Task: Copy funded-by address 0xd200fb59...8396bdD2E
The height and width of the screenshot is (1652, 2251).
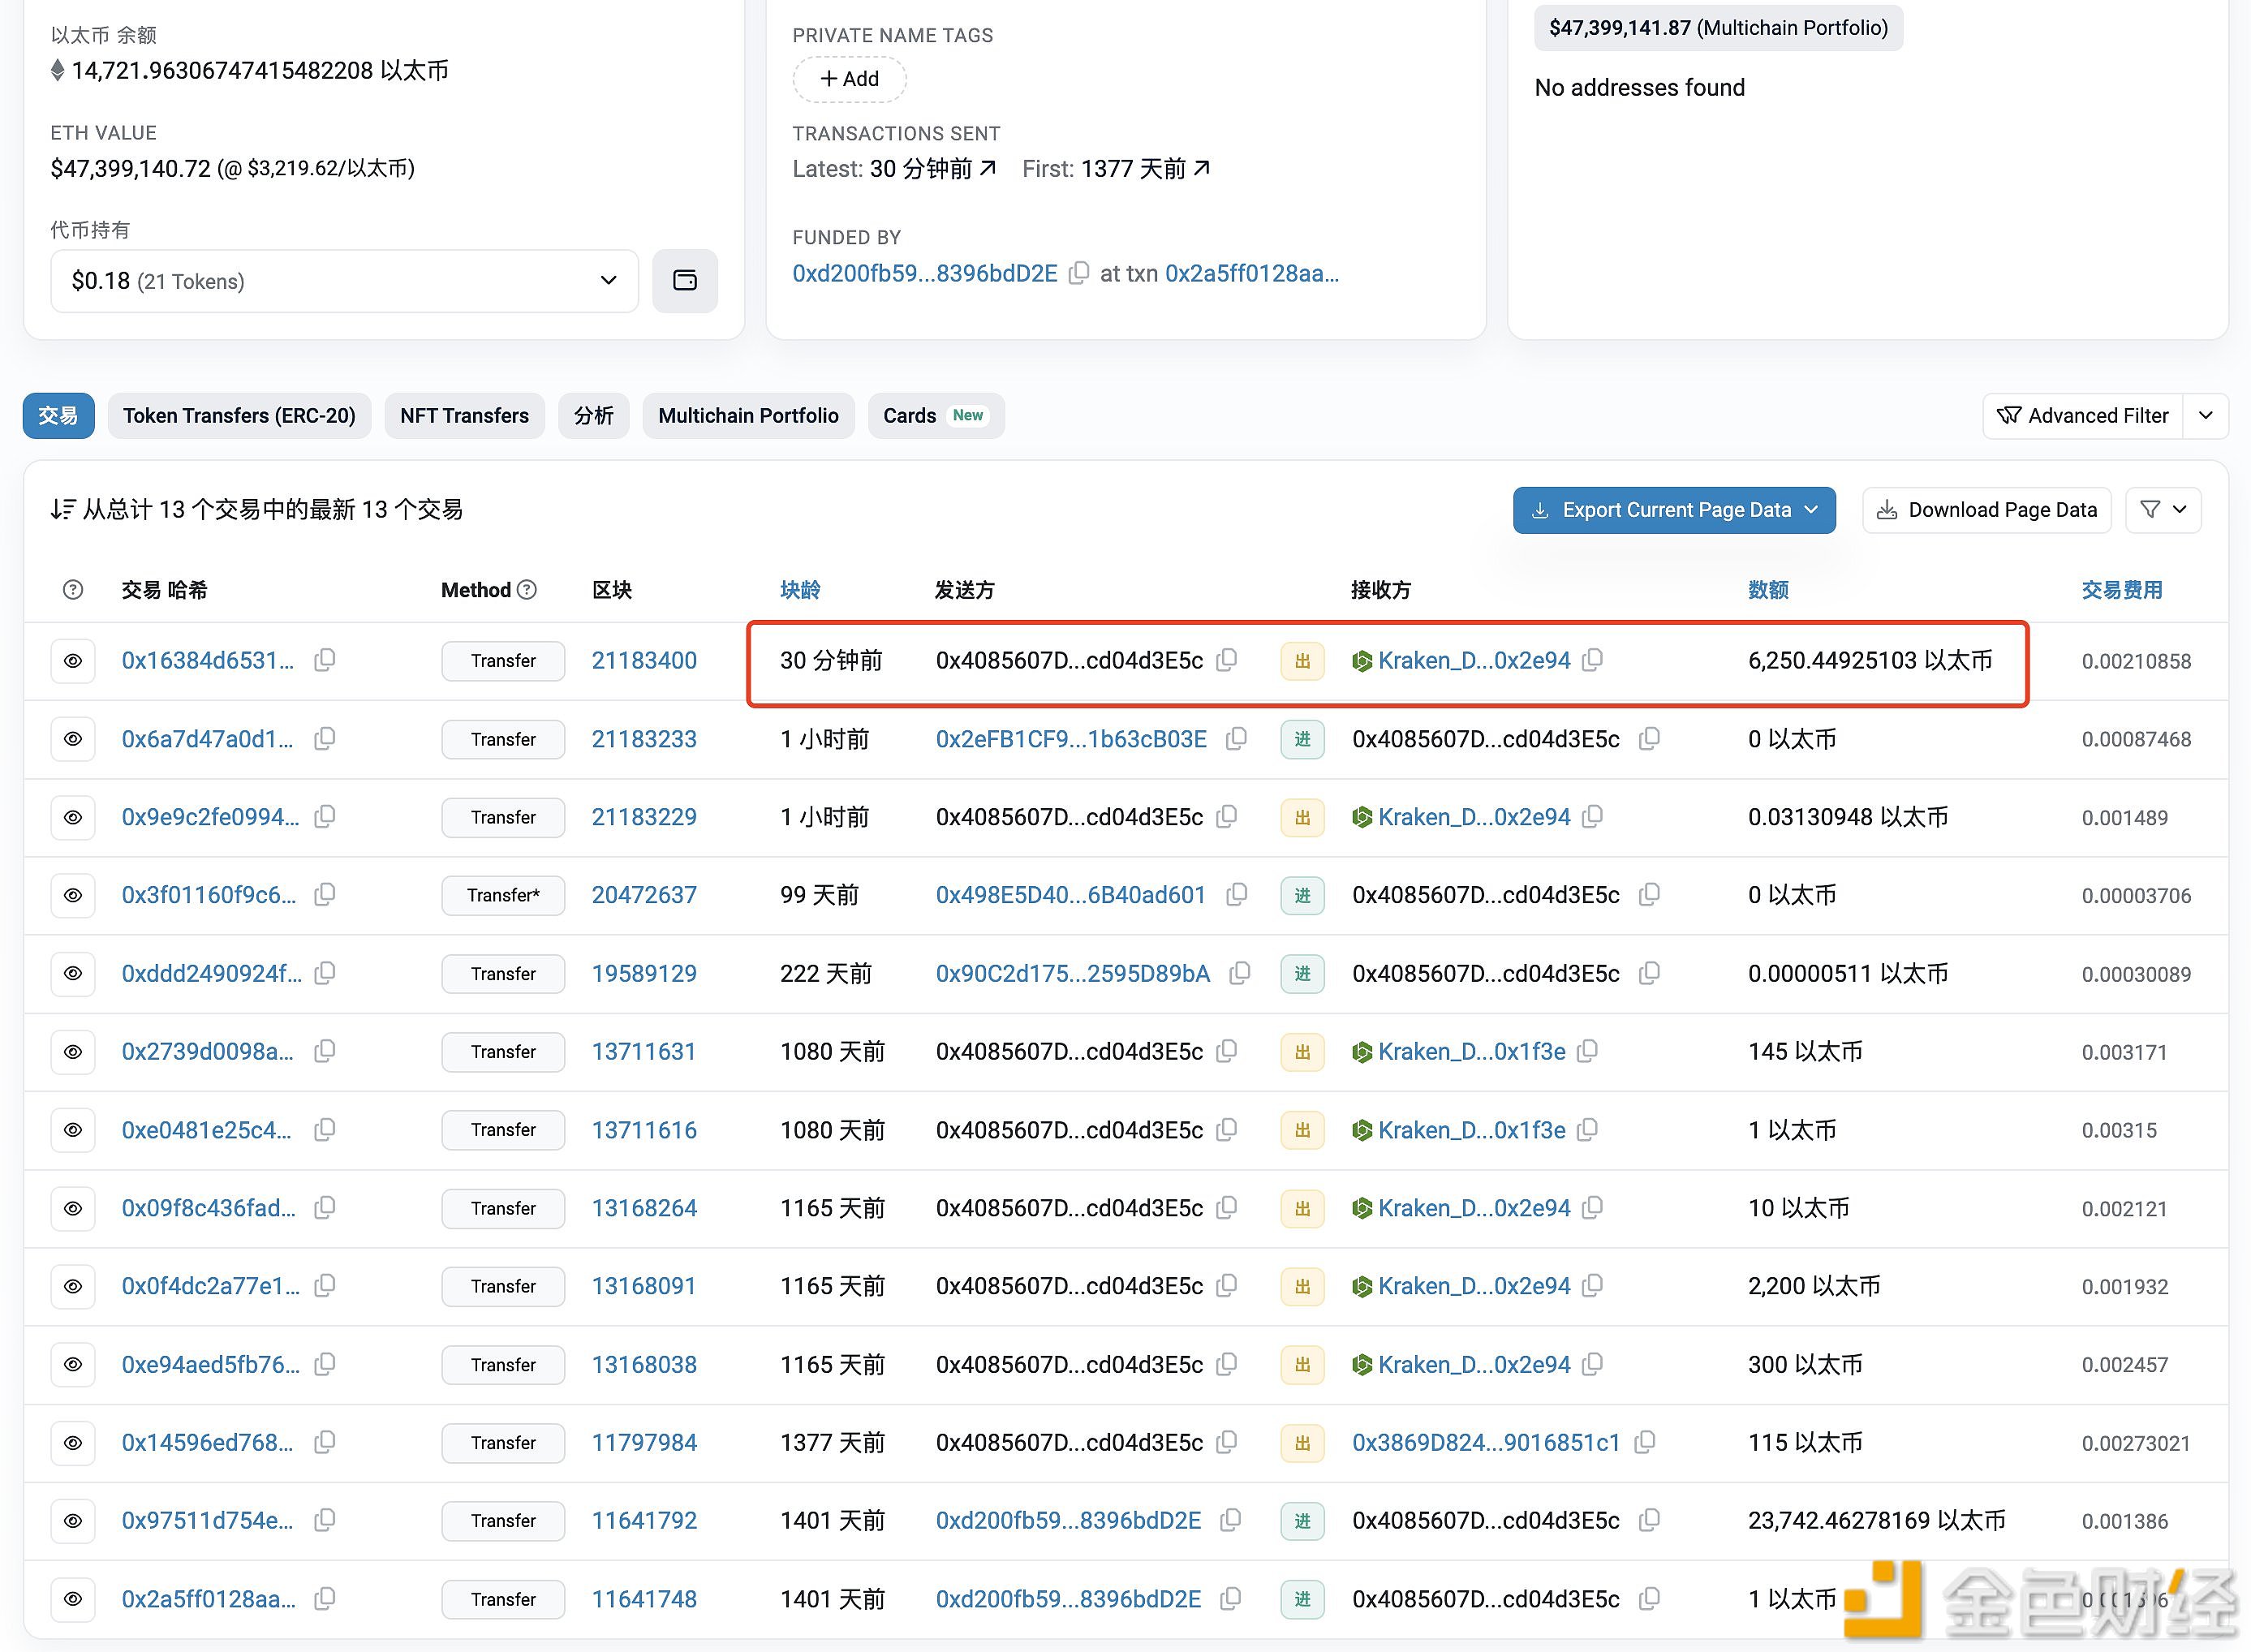Action: (x=1078, y=273)
